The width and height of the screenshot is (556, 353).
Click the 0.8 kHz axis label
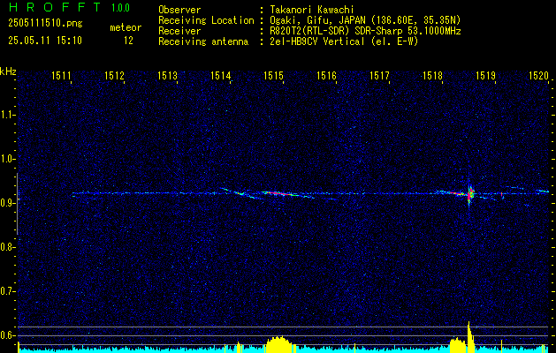(7, 247)
